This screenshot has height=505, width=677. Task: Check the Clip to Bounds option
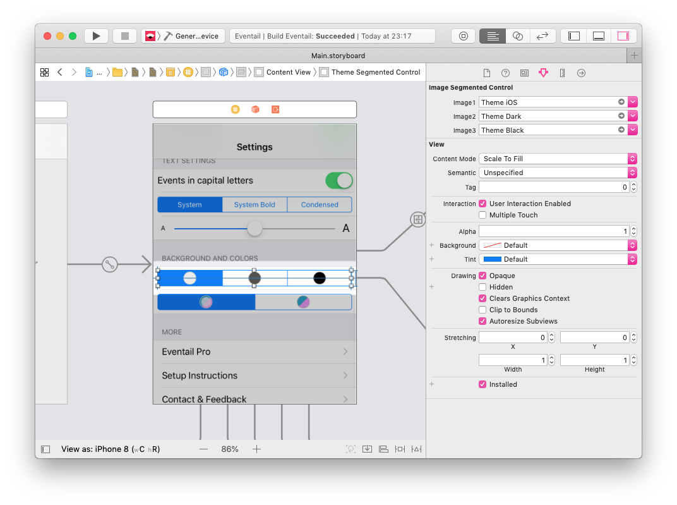(482, 310)
